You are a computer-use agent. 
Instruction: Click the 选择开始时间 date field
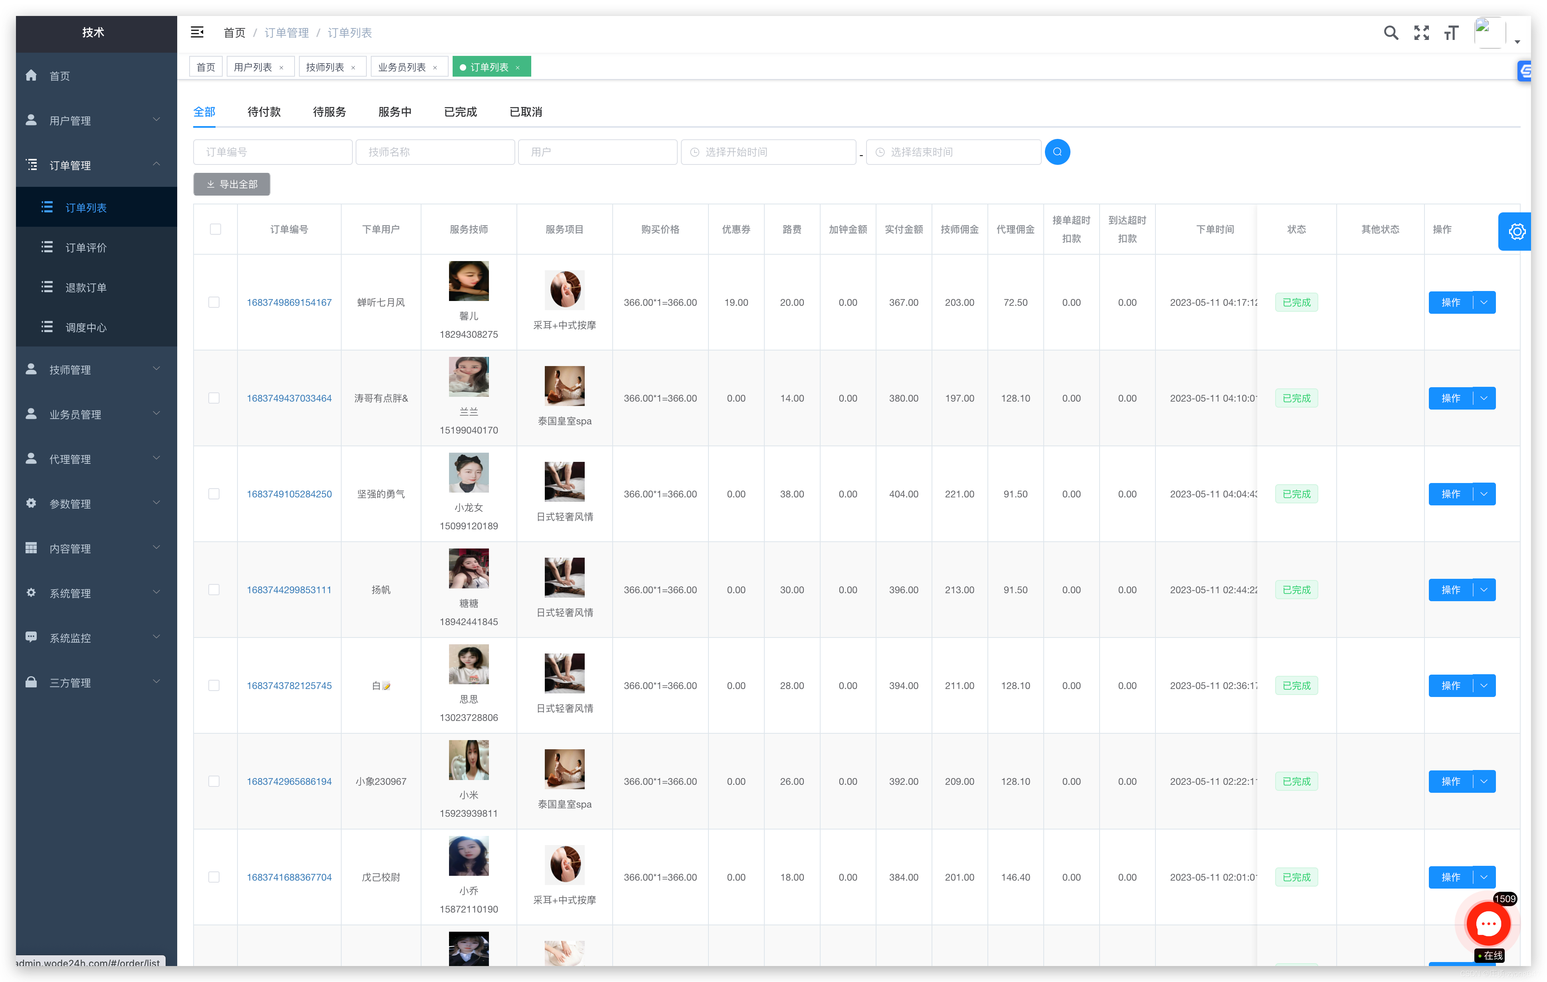768,152
